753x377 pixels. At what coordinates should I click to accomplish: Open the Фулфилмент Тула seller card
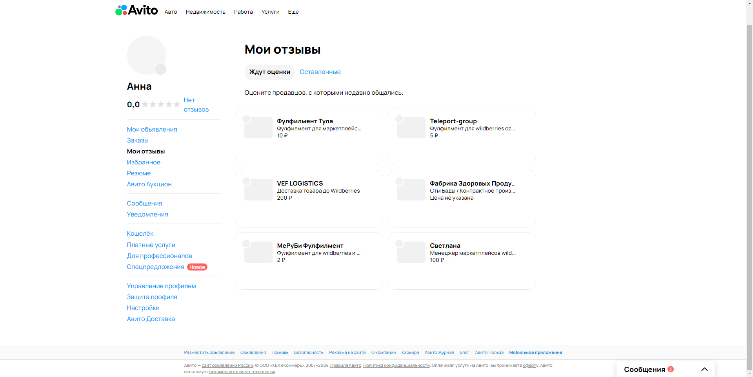(x=309, y=136)
